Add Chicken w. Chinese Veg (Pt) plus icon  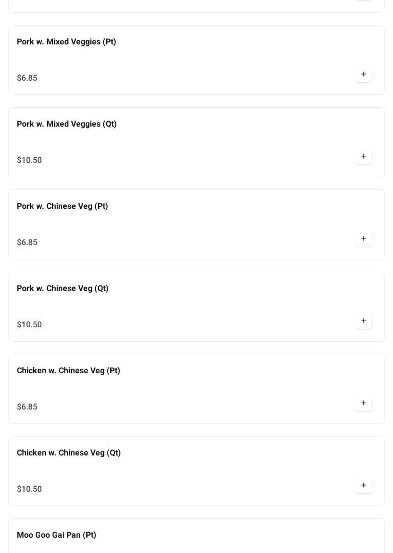(363, 403)
